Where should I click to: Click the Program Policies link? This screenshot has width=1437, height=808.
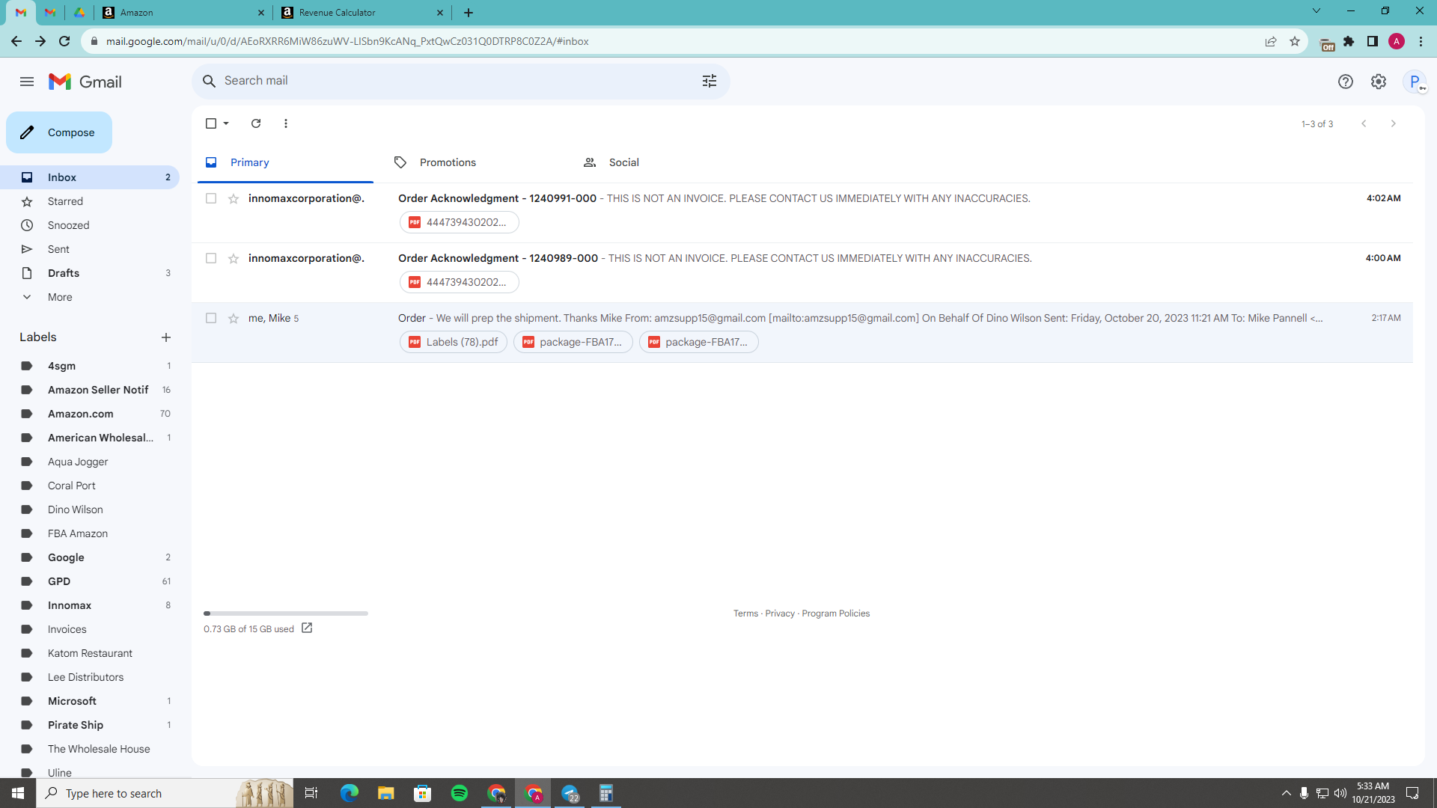(835, 613)
